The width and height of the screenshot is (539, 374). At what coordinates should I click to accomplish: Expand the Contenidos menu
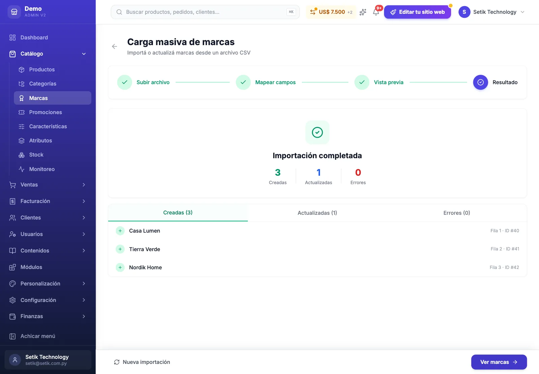(x=48, y=250)
